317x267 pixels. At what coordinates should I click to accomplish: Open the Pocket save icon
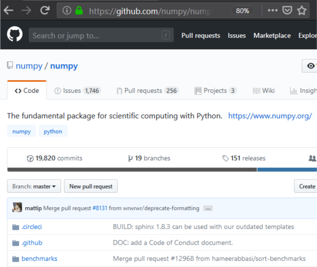(287, 10)
